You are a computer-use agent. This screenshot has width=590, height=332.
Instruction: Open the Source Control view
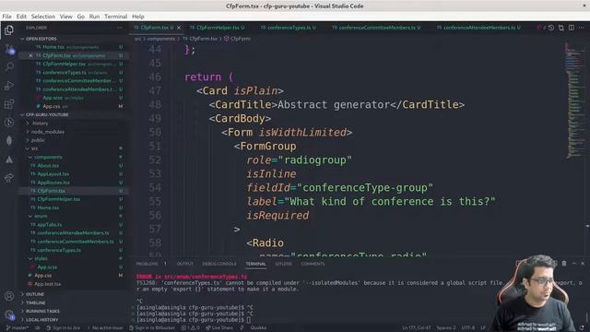9,49
